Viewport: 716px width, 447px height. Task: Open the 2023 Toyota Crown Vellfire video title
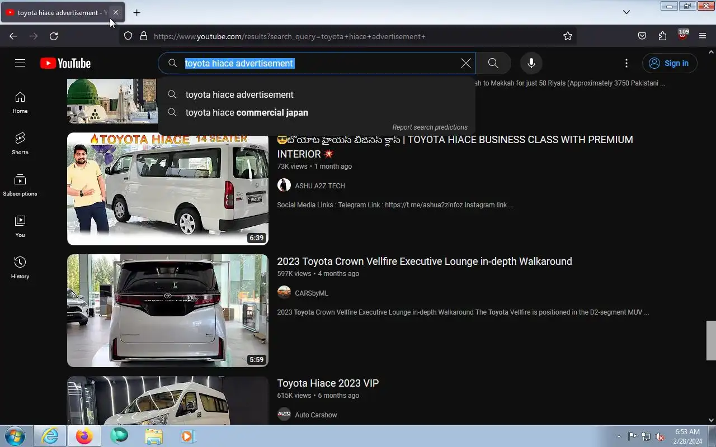pos(425,261)
